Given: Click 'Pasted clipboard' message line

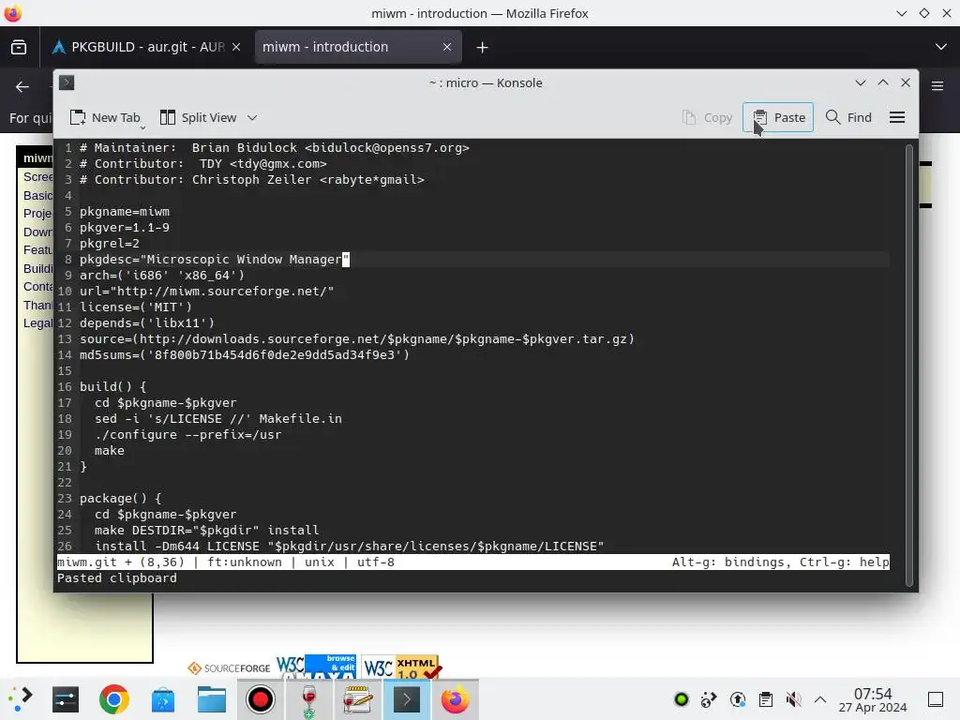Looking at the screenshot, I should click(x=117, y=577).
